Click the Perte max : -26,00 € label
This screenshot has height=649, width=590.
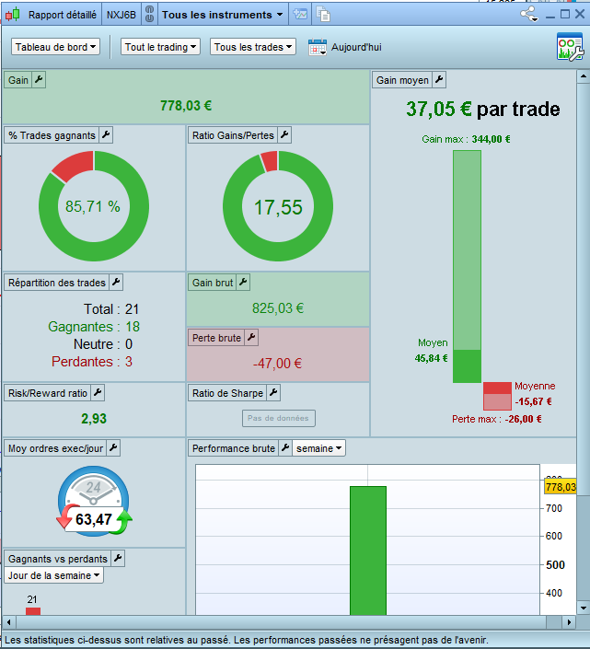click(x=496, y=419)
